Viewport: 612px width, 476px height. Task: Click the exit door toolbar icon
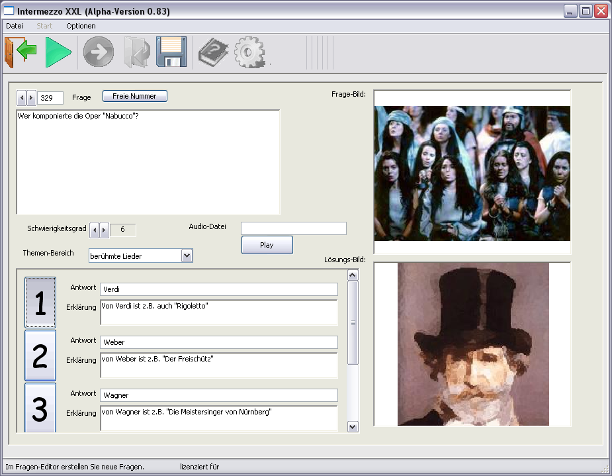coord(21,52)
